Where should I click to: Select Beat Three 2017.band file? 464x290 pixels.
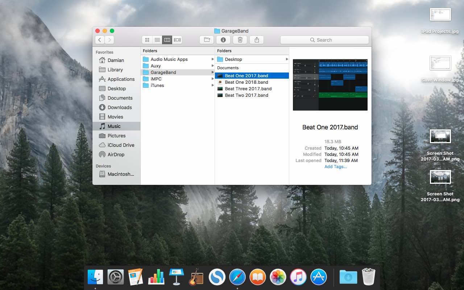click(248, 88)
